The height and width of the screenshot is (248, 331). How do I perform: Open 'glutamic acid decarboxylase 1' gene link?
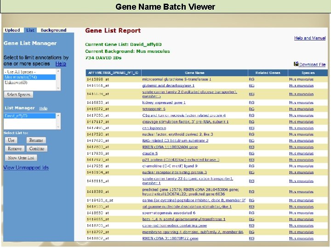click(168, 85)
